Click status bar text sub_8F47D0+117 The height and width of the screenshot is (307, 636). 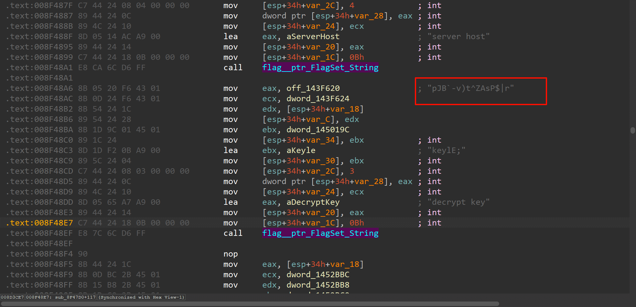pyautogui.click(x=75, y=297)
